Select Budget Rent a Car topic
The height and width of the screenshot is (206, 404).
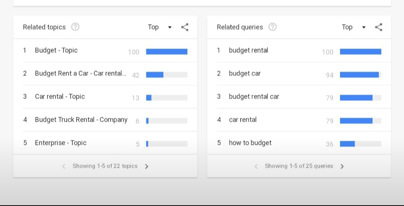click(x=80, y=74)
